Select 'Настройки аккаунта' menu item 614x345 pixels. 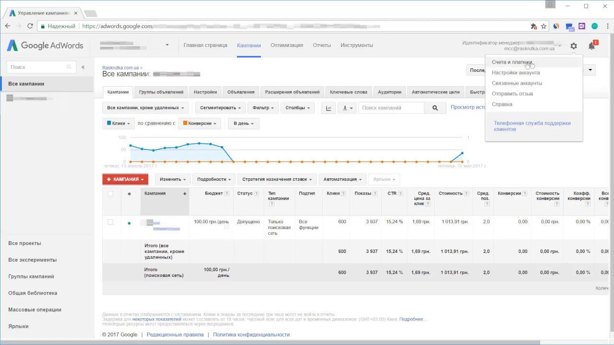point(516,73)
